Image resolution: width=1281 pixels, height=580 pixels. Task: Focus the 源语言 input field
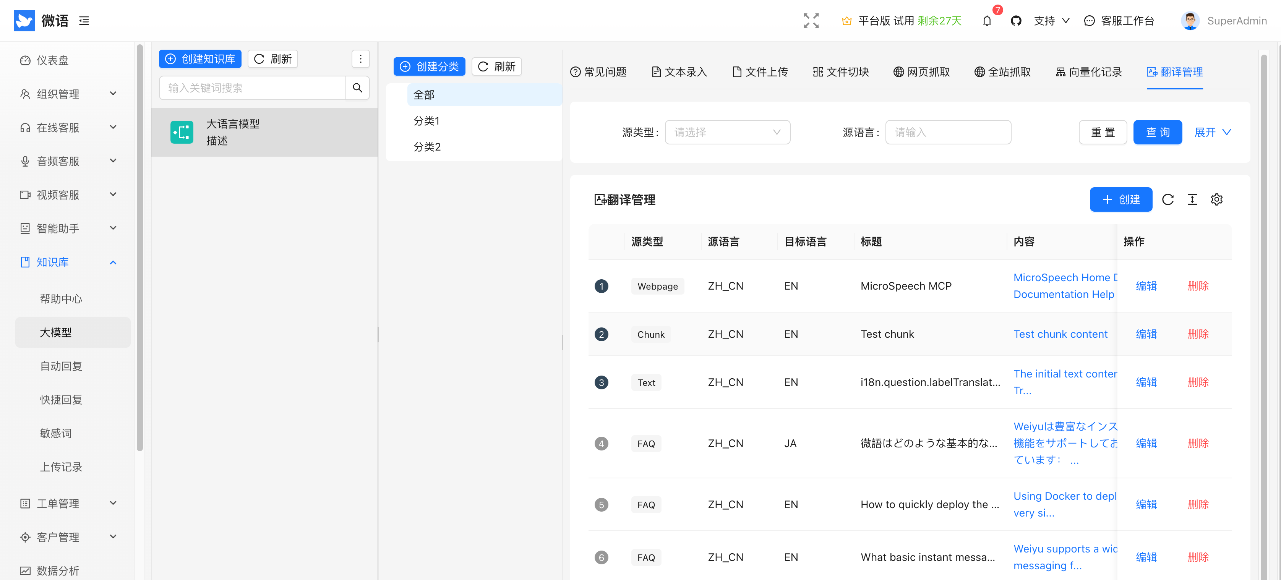(x=948, y=132)
